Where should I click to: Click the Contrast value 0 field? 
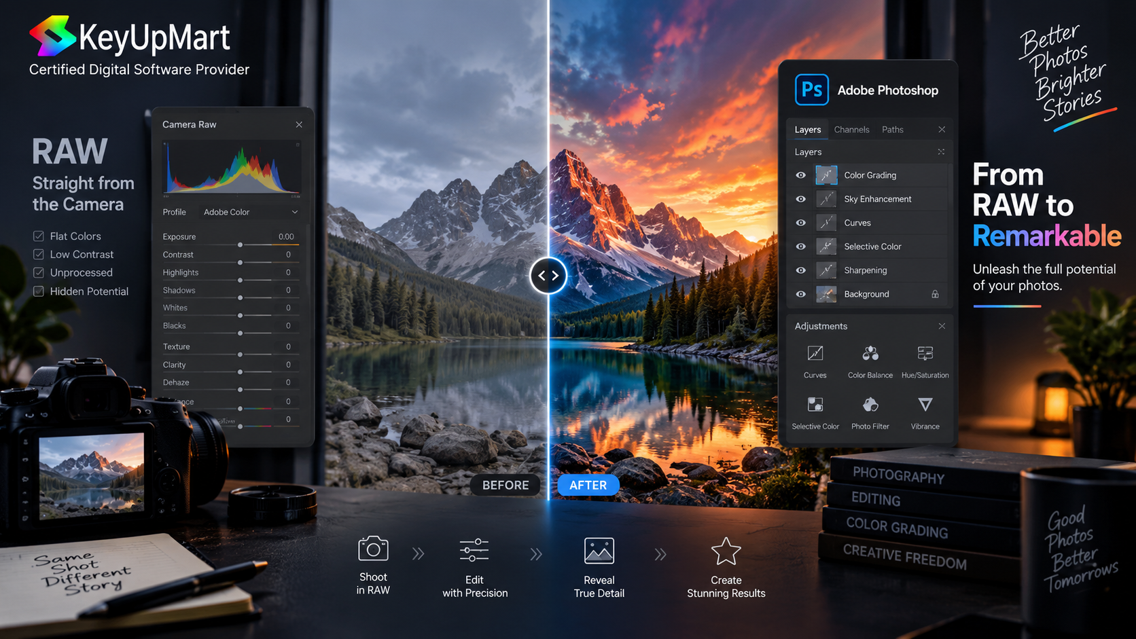[x=288, y=255]
